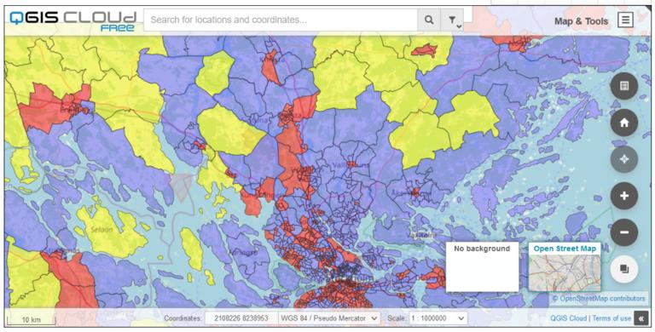Viewport: 655px width, 332px height.
Task: Open the Terms of use link
Action: [612, 318]
